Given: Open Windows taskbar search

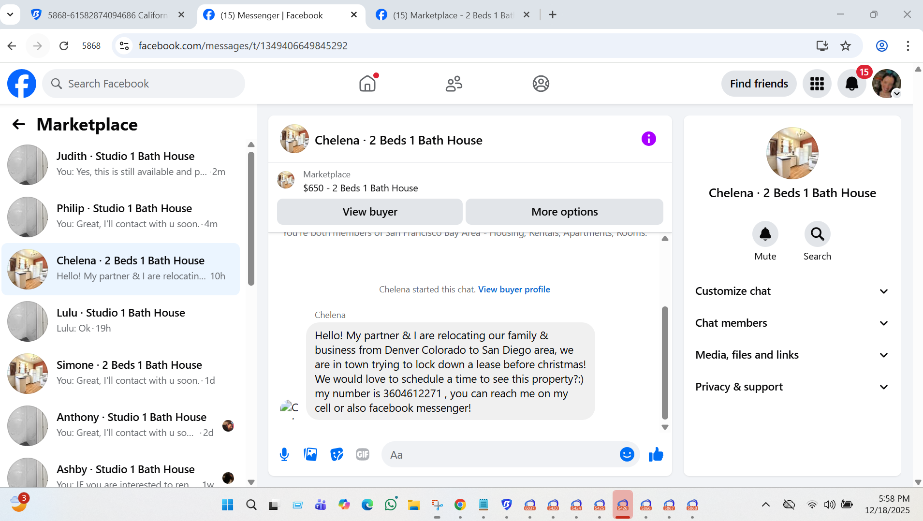Looking at the screenshot, I should [x=251, y=505].
